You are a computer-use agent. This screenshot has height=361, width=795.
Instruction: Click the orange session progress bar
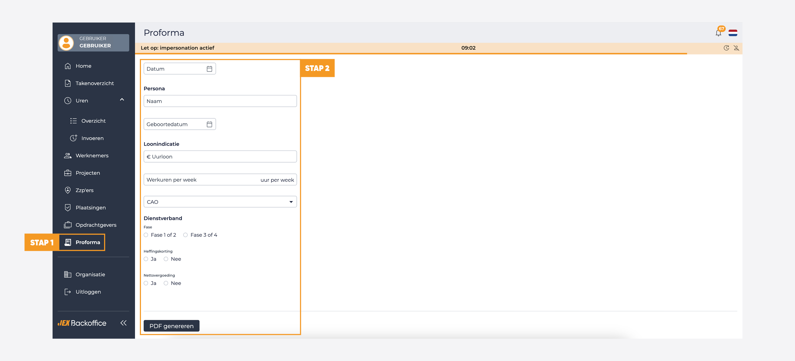(411, 54)
